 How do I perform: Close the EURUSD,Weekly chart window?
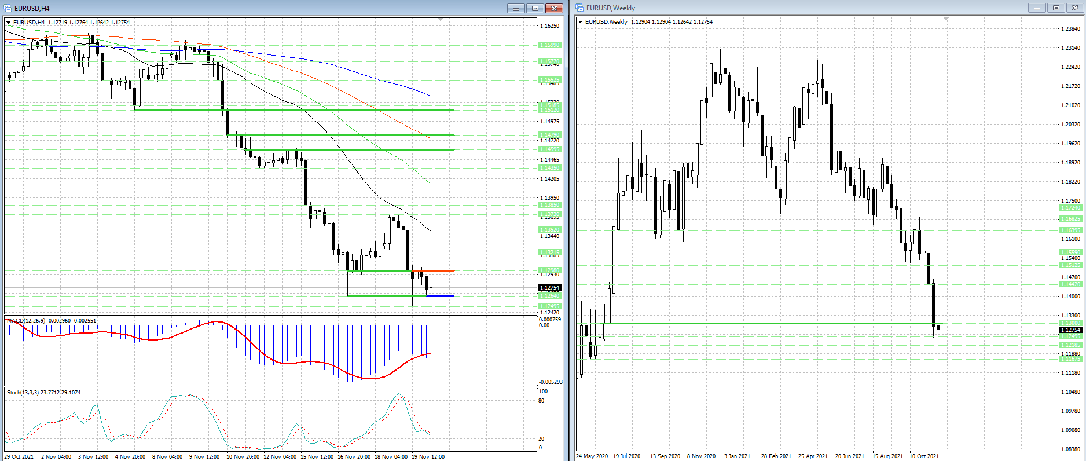(1075, 8)
